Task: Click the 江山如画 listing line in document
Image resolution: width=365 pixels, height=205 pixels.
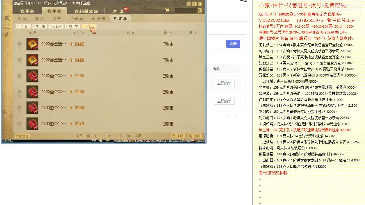Action: (309, 160)
